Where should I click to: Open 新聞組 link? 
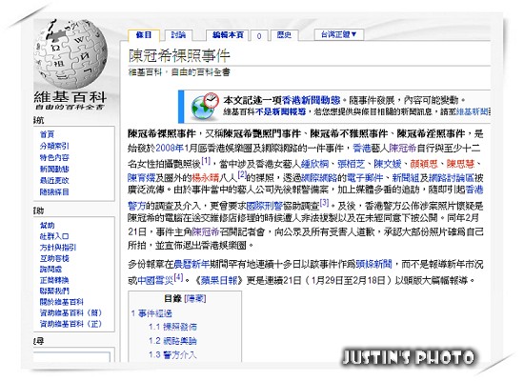point(405,177)
